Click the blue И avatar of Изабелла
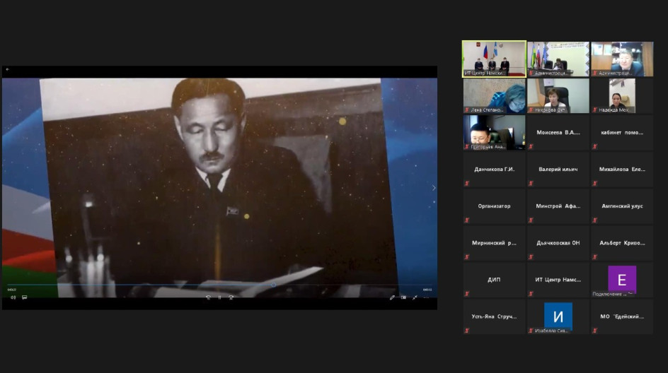 558,316
